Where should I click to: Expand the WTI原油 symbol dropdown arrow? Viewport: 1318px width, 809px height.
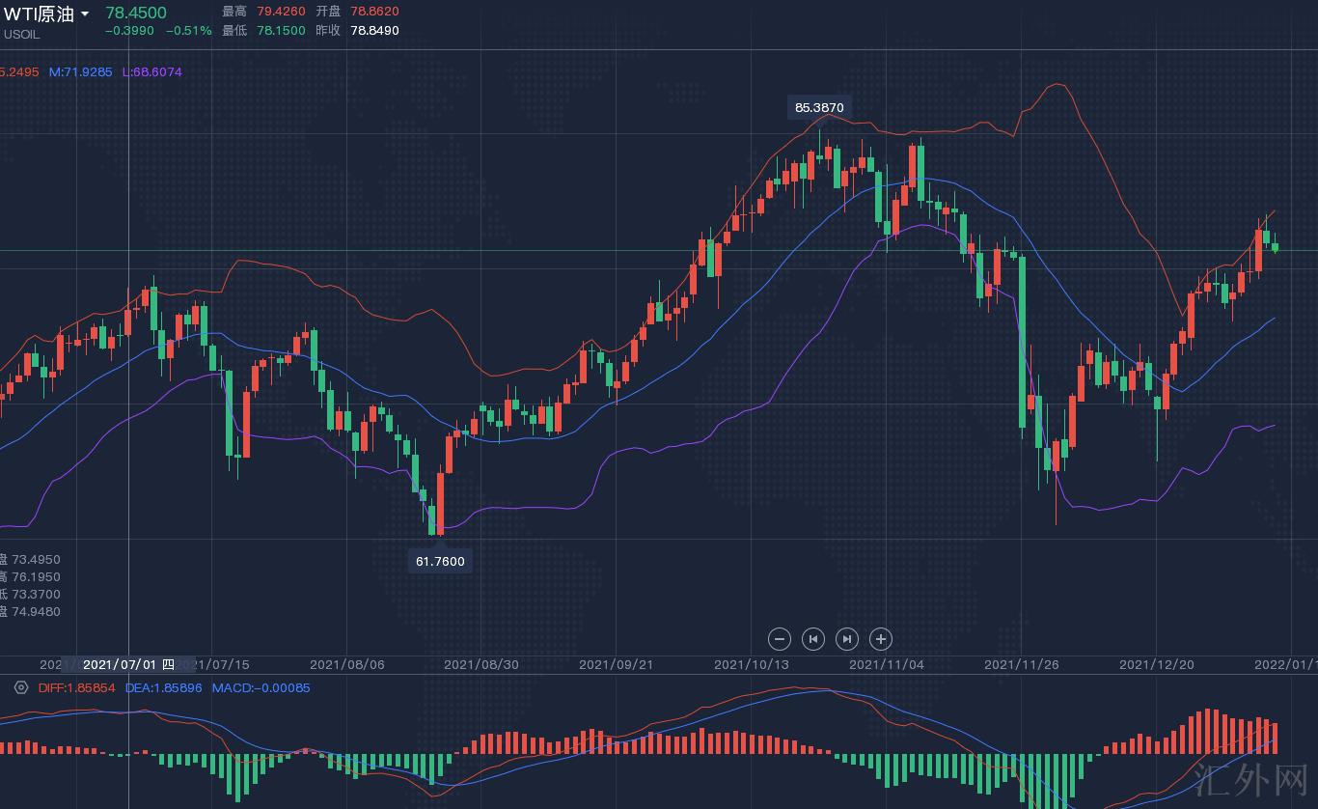(x=85, y=14)
